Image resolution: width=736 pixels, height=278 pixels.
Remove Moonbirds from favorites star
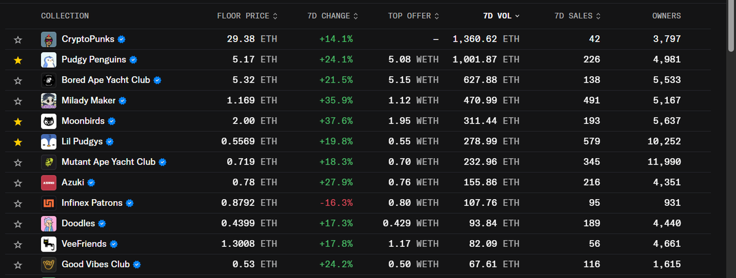18,122
